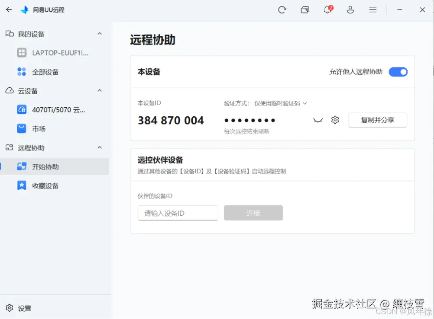Disable the 允许他人远程协助 toggle

(398, 72)
